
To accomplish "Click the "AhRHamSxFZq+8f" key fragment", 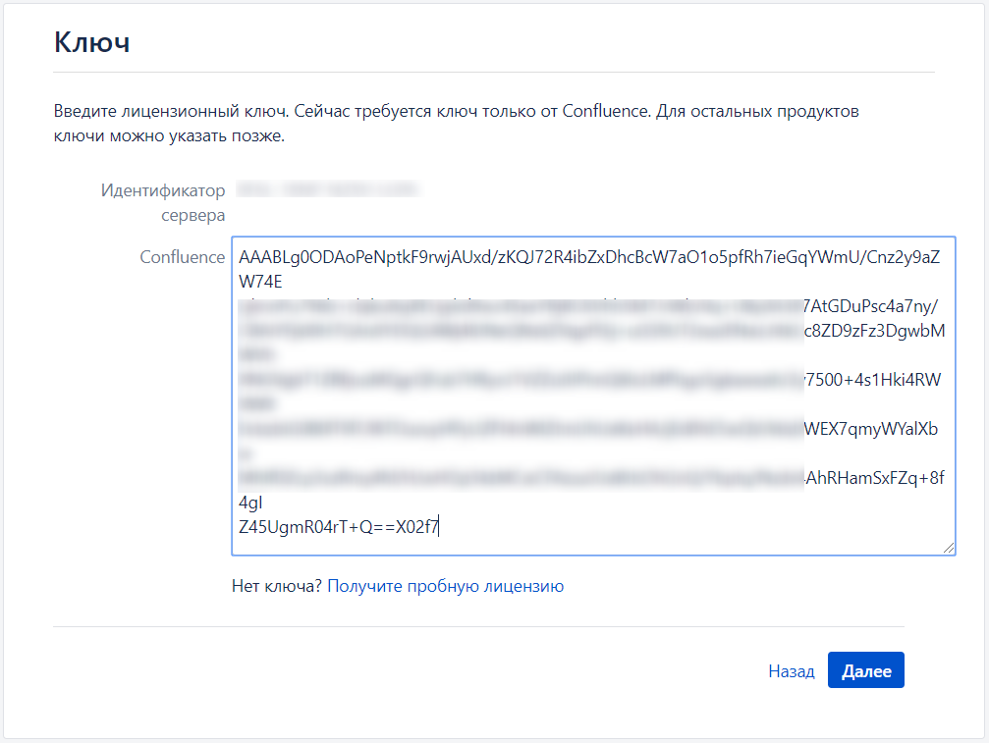I will pos(873,479).
